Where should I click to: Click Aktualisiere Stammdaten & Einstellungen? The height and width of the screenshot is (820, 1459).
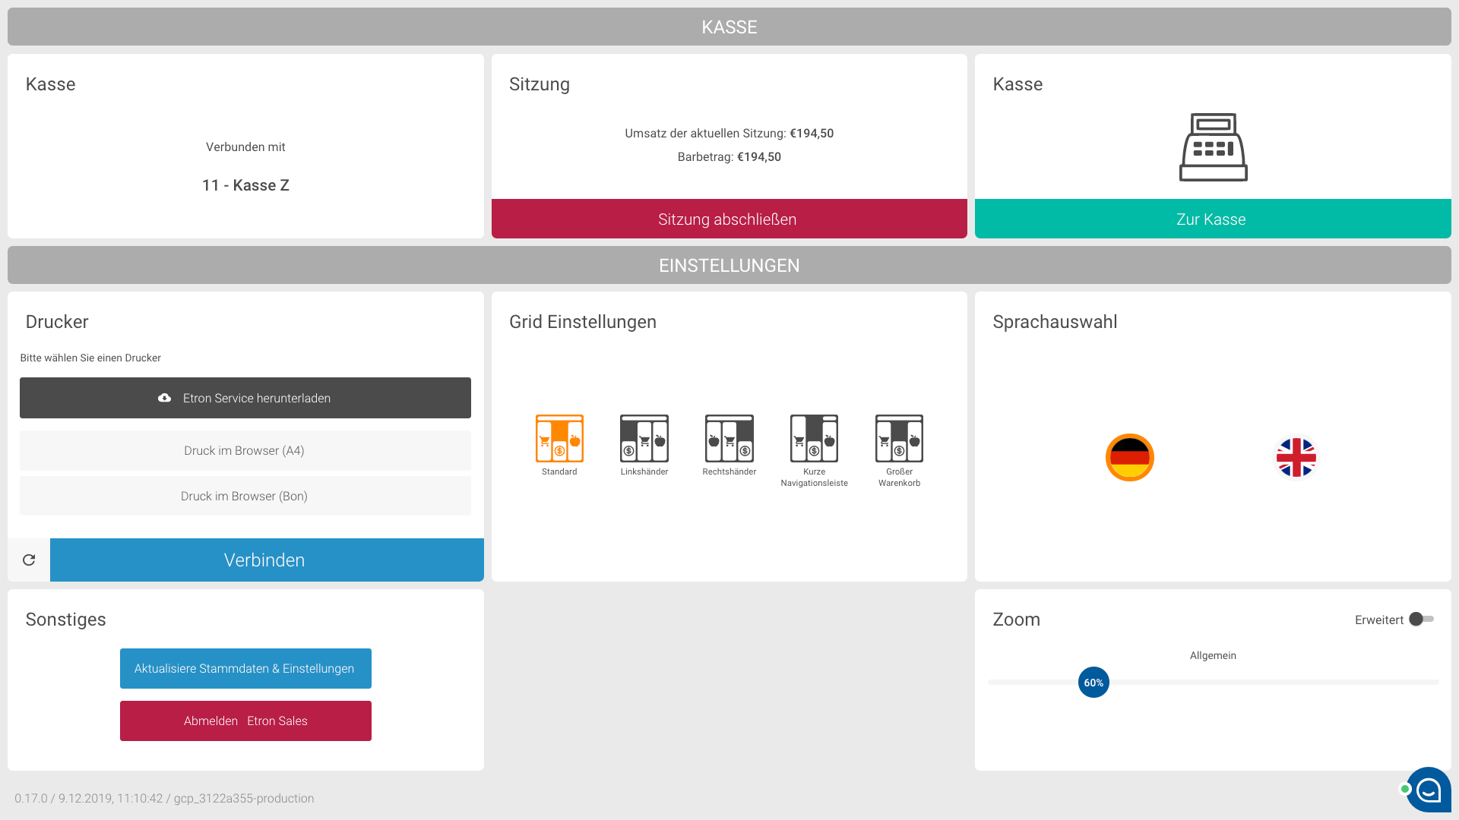pos(245,668)
